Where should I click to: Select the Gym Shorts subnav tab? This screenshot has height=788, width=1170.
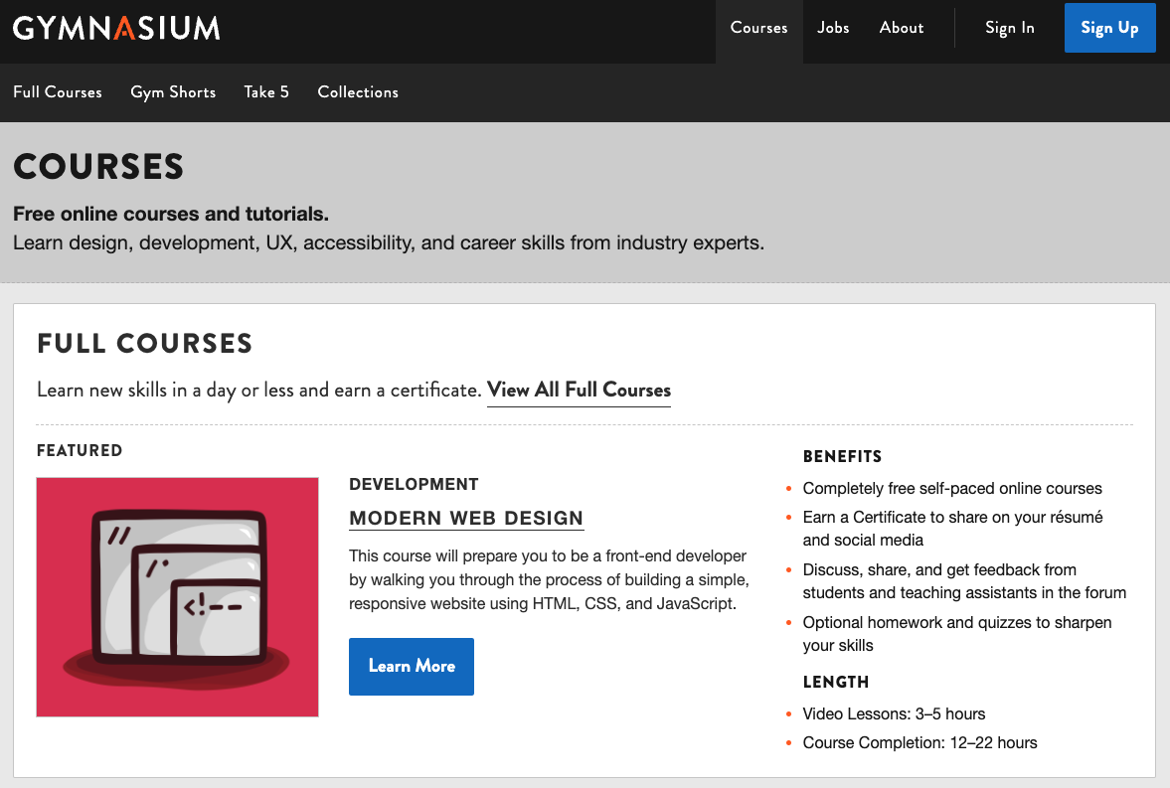click(x=173, y=91)
